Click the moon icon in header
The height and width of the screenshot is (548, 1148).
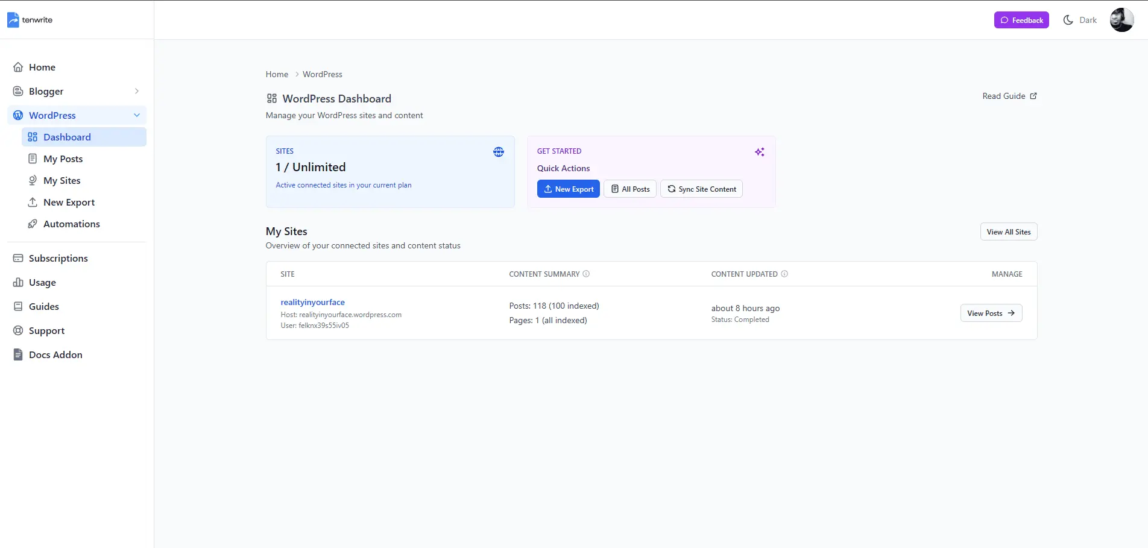click(1068, 20)
